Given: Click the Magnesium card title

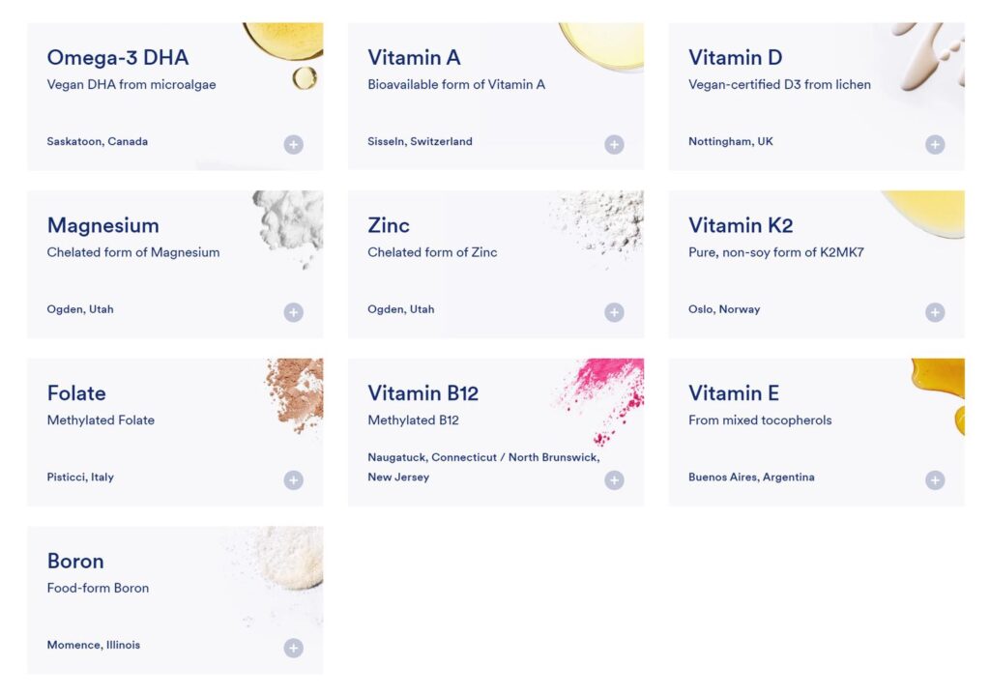Looking at the screenshot, I should (103, 225).
